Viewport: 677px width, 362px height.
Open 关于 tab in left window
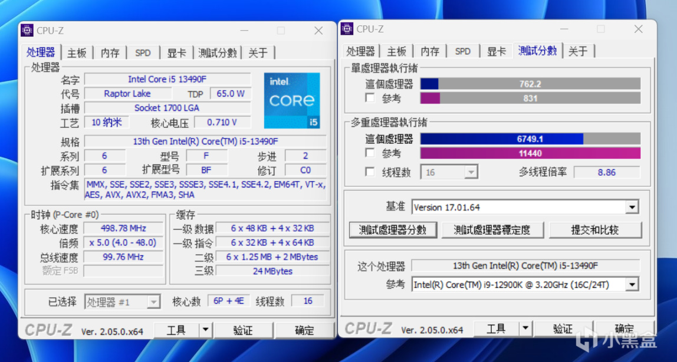click(258, 53)
